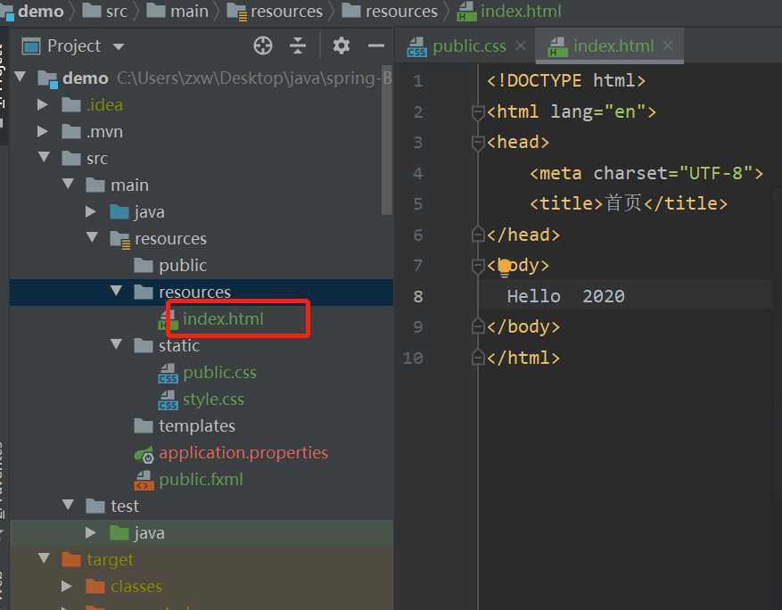The height and width of the screenshot is (610, 782).
Task: Fold the html tag at line 2
Action: click(478, 112)
